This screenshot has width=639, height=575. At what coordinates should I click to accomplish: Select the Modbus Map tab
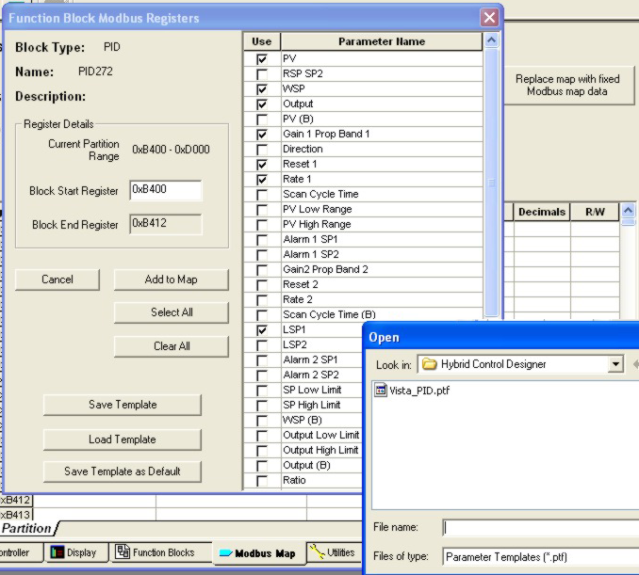256,553
